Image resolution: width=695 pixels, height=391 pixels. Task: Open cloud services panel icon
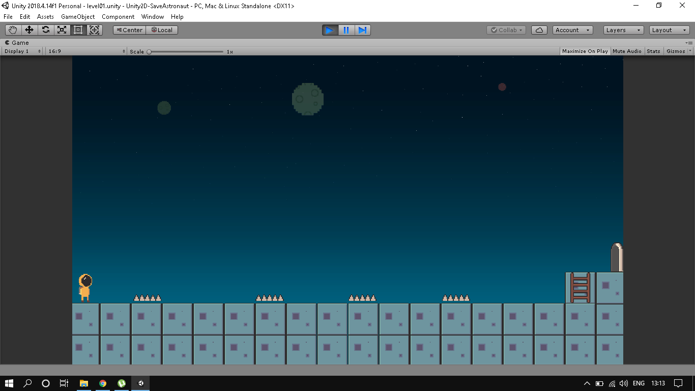tap(539, 30)
